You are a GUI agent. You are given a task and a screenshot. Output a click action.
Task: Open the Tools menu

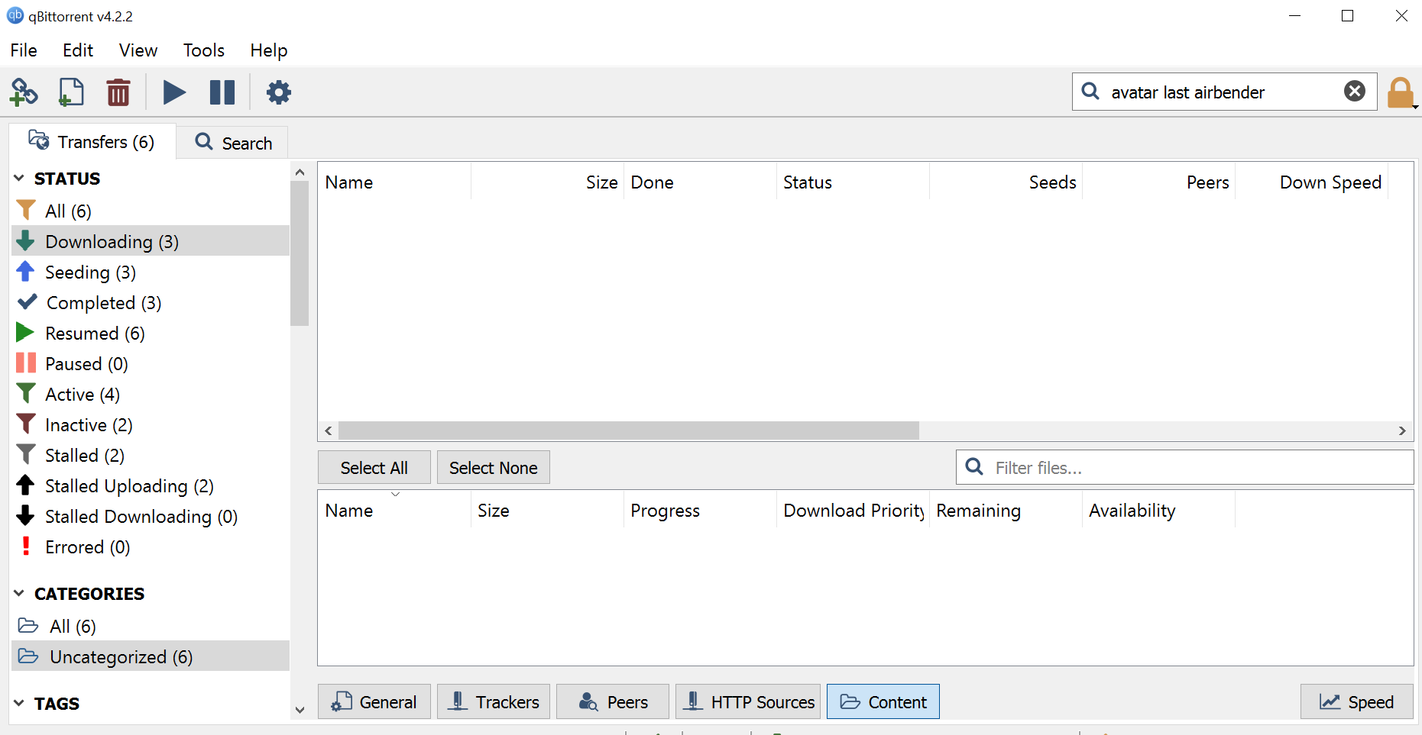click(x=203, y=50)
